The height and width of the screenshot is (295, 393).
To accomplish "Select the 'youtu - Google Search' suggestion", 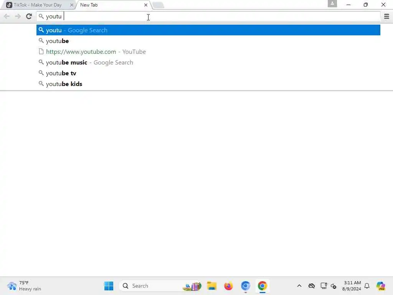I will click(208, 30).
